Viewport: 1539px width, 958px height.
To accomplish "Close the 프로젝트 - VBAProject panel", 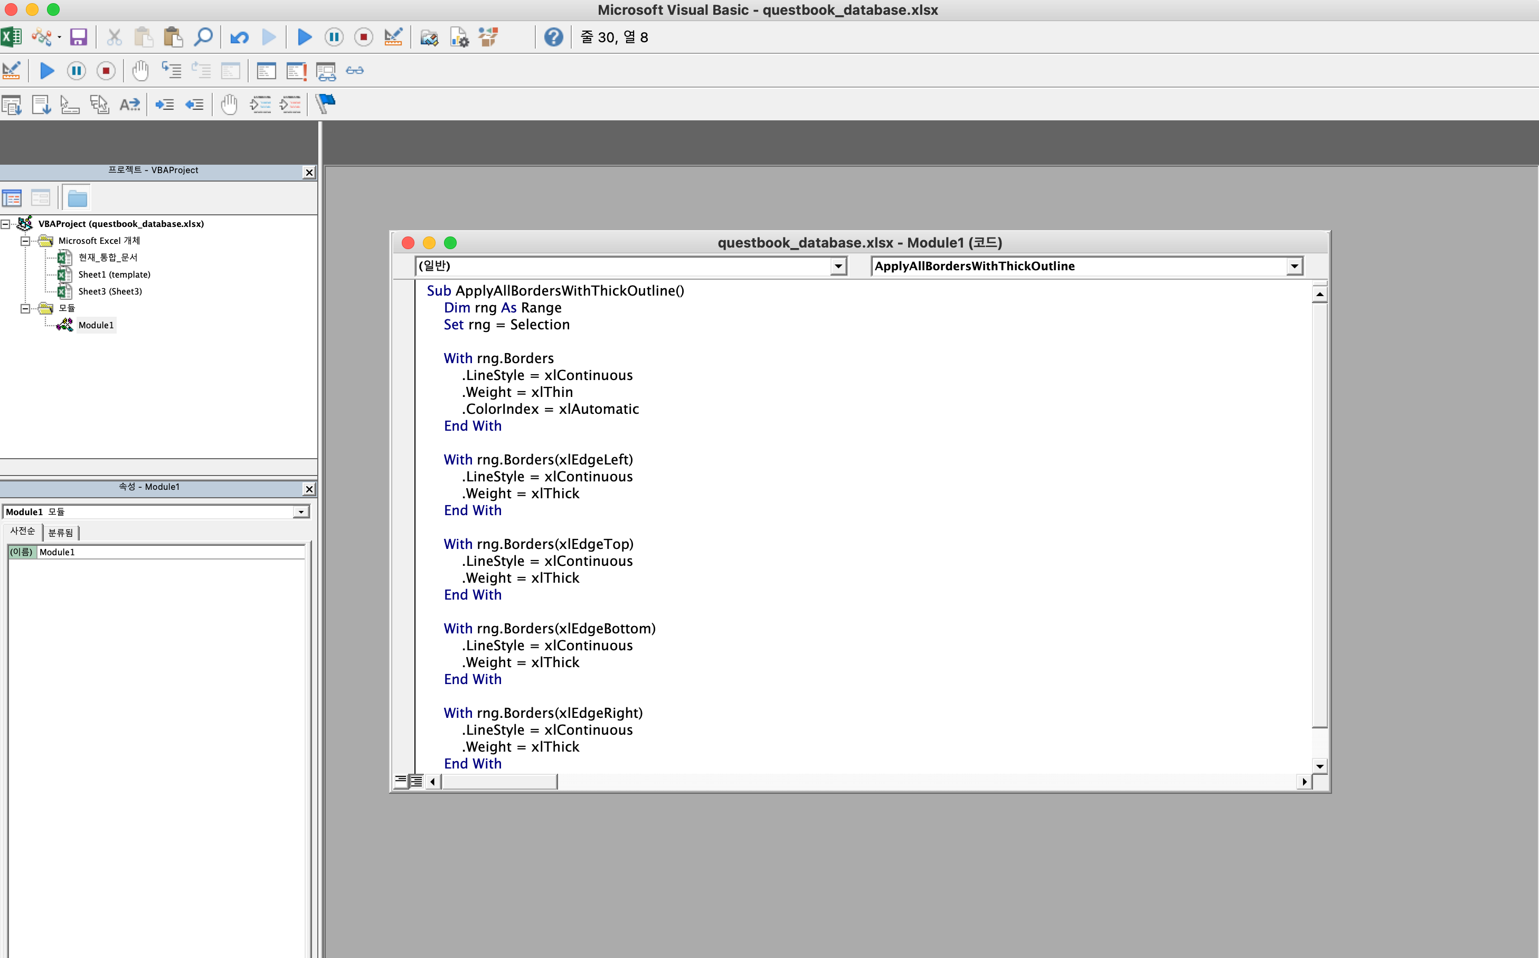I will pos(308,173).
